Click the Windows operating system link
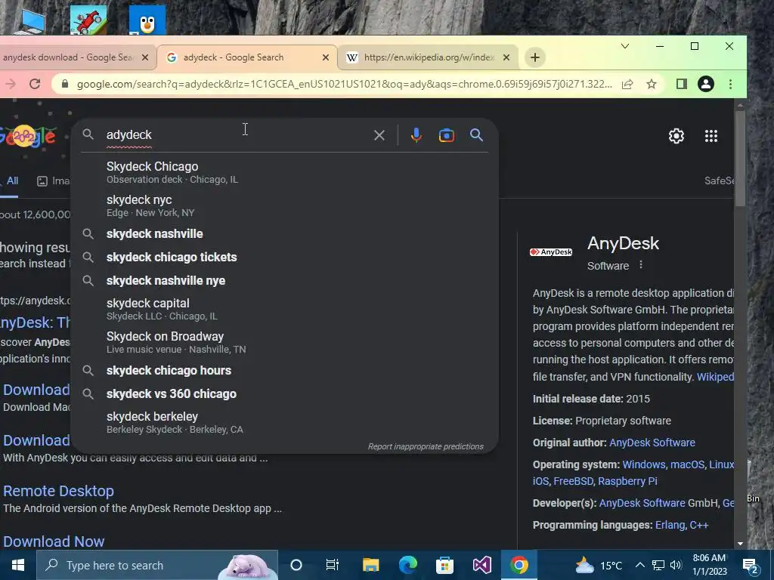The height and width of the screenshot is (580, 774). pyautogui.click(x=644, y=464)
